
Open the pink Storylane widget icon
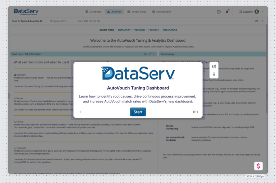coord(258,166)
